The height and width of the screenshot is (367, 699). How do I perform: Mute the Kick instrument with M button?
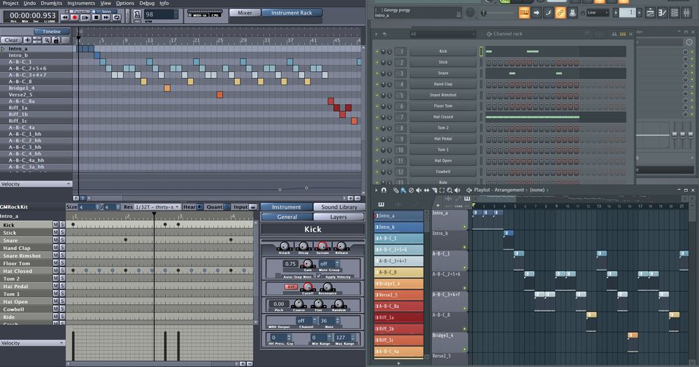click(56, 225)
